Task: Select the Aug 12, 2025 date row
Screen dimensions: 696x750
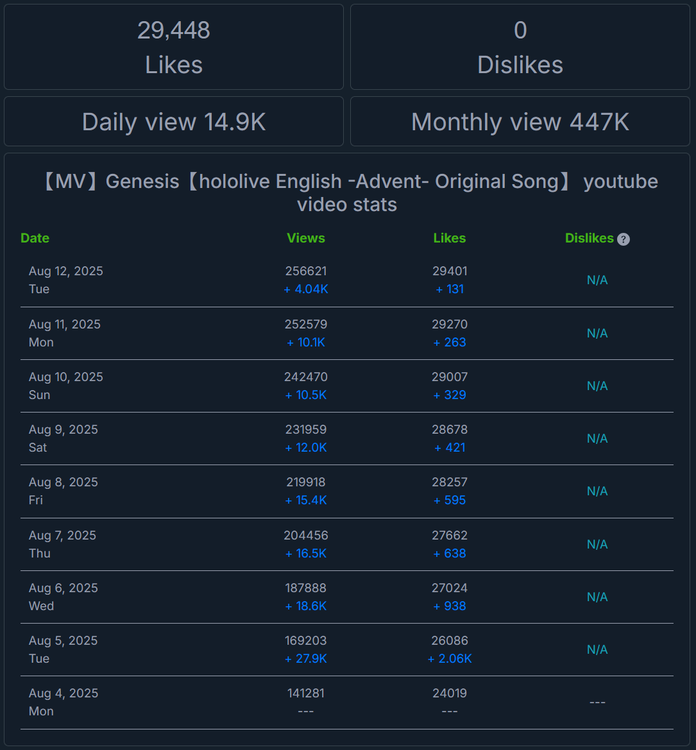Action: [x=347, y=280]
